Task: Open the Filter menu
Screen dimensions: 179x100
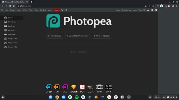Action: 31,10
